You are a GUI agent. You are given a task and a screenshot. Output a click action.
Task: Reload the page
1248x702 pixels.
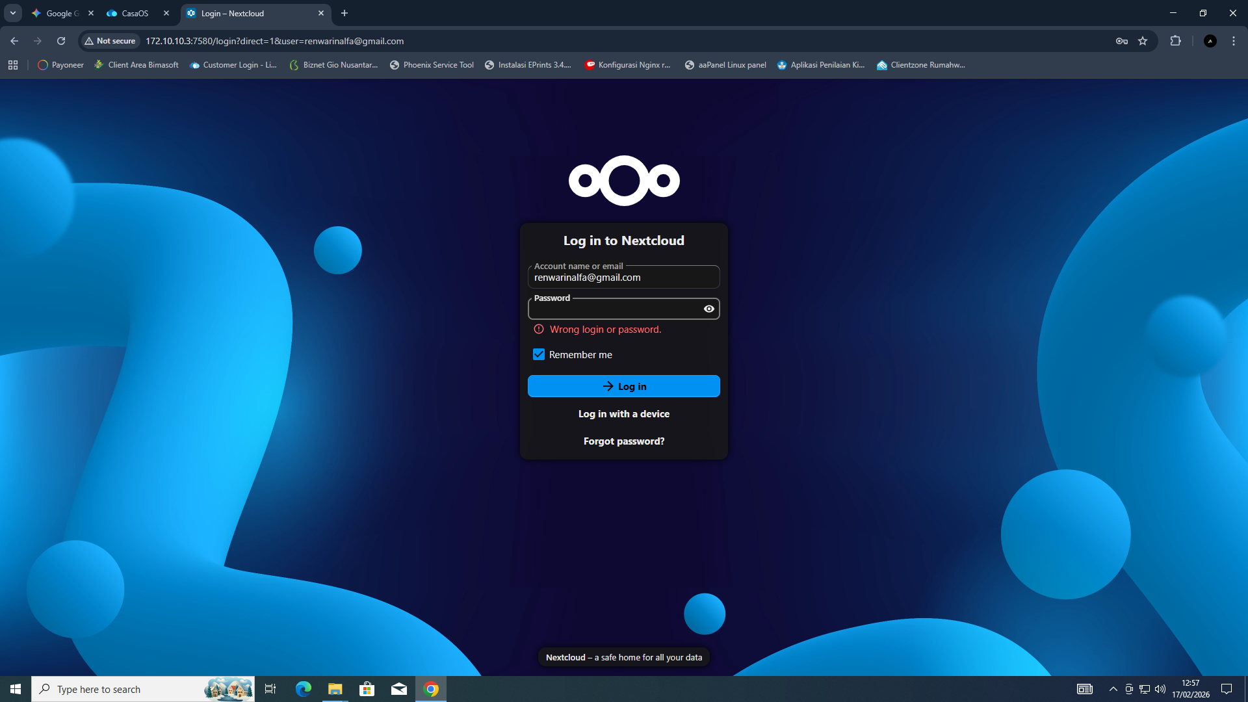pyautogui.click(x=61, y=41)
